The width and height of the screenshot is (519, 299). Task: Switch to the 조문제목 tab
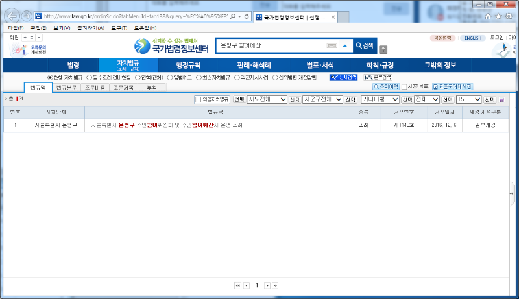(x=123, y=88)
